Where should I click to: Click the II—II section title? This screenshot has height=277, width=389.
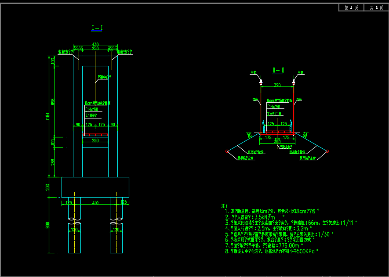pos(278,70)
